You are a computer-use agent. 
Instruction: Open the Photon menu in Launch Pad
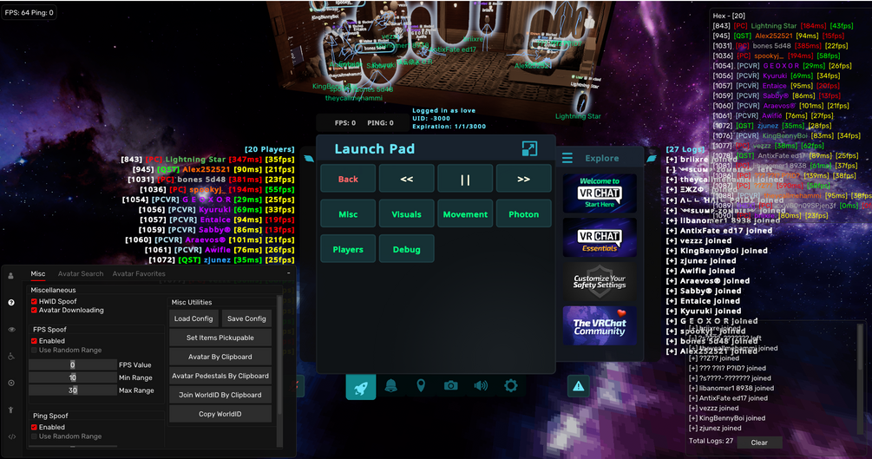click(x=523, y=214)
